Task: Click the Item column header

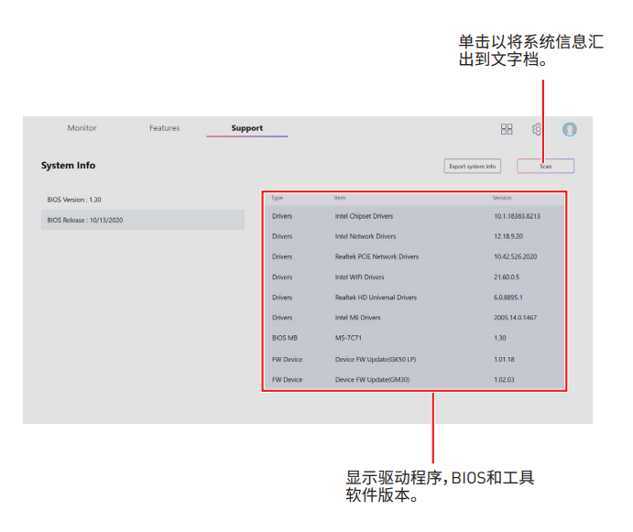Action: pyautogui.click(x=340, y=198)
